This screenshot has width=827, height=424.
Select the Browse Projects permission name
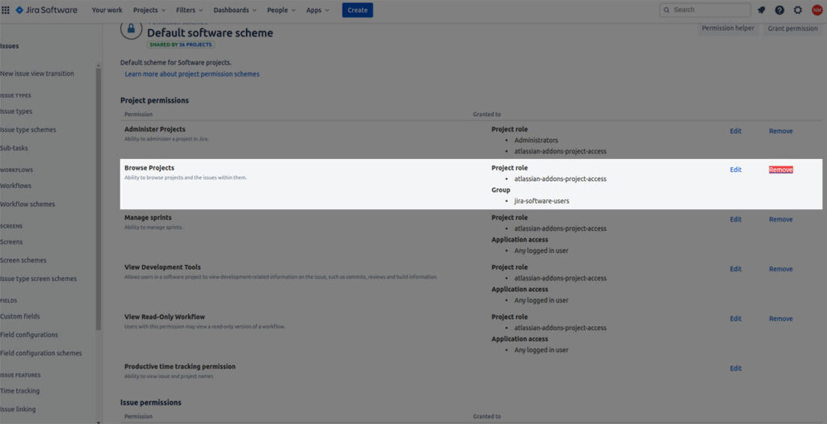149,168
